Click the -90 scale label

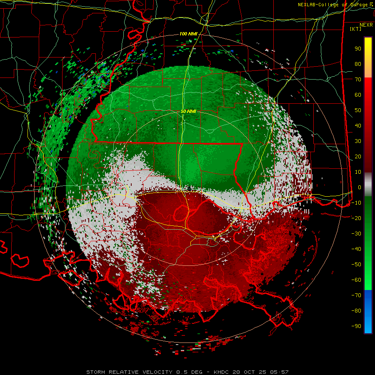coord(356,326)
